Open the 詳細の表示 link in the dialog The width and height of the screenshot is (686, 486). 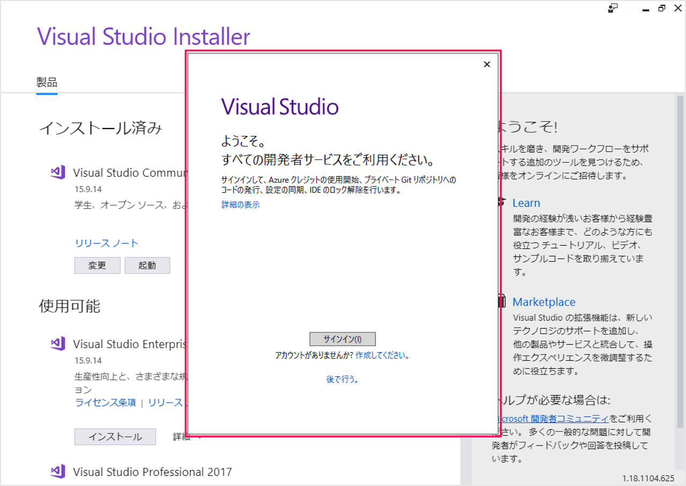(x=241, y=204)
